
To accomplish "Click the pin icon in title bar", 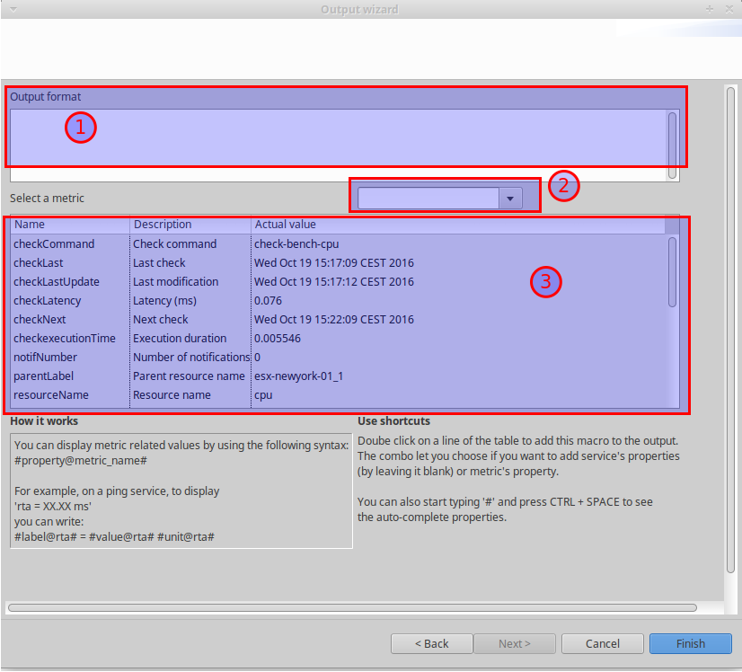I will pos(709,10).
